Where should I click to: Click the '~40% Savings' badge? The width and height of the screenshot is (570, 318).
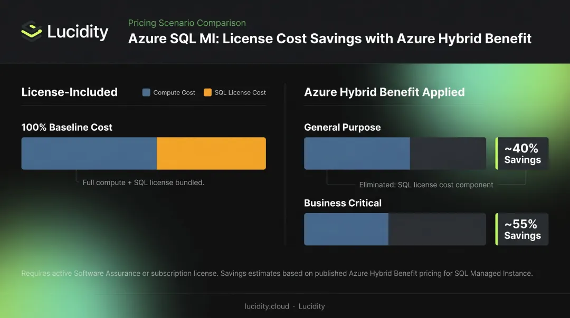[x=522, y=153]
